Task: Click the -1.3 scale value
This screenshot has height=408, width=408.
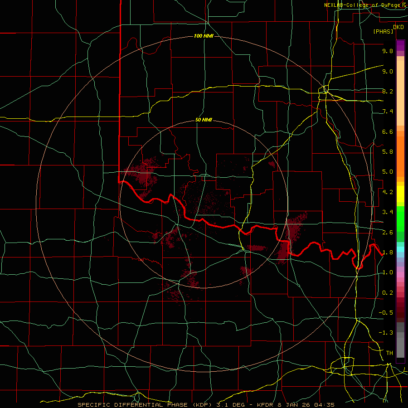Action: coord(386,333)
